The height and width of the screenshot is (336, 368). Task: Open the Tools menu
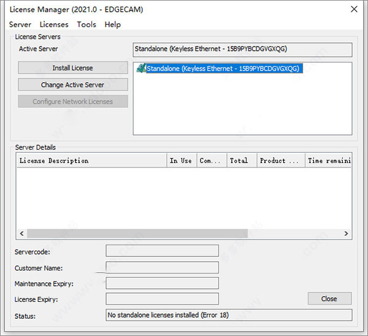click(x=86, y=25)
